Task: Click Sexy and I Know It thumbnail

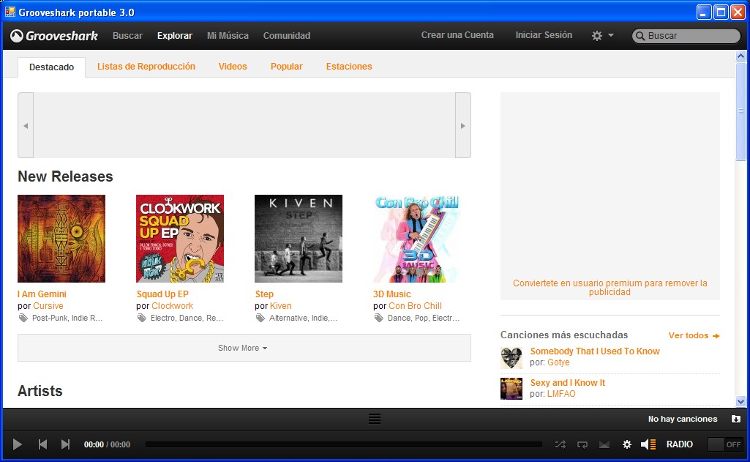Action: click(511, 389)
